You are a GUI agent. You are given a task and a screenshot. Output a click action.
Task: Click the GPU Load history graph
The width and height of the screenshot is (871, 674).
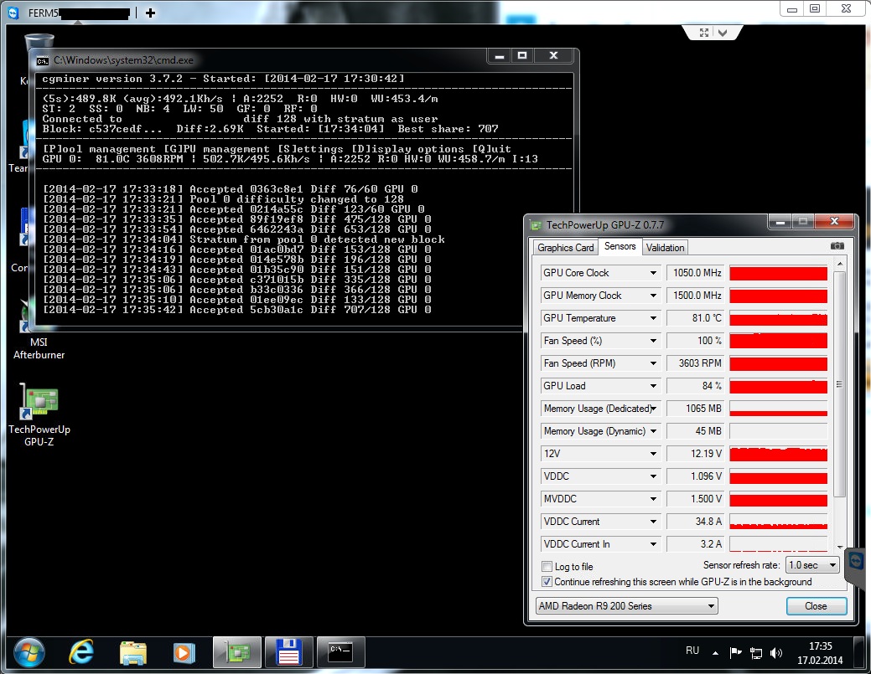pos(778,386)
